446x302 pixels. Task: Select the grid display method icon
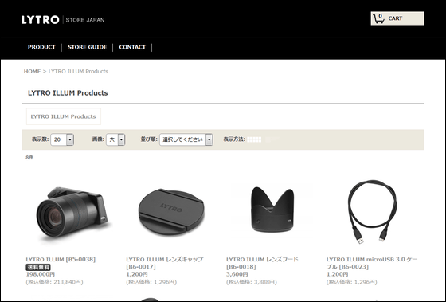point(254,139)
